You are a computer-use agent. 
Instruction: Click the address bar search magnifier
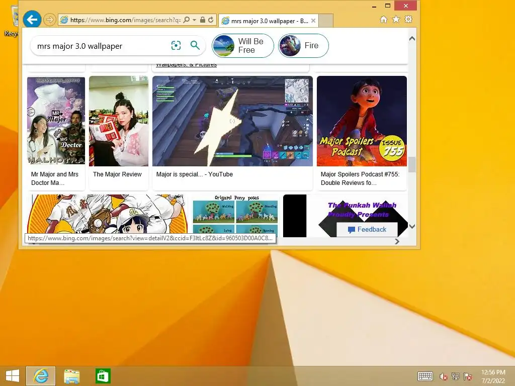186,20
